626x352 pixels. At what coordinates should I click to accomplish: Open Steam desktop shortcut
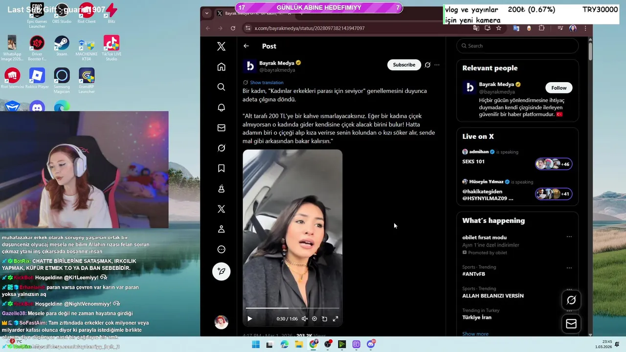[x=62, y=46]
